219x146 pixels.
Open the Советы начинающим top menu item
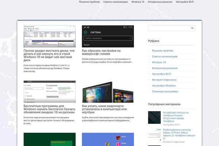(x=115, y=2)
